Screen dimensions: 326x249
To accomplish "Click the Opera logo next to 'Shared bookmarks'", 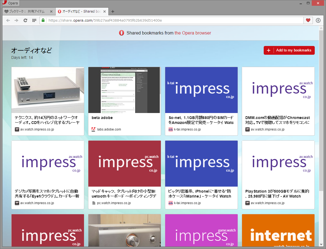I will 121,33.
